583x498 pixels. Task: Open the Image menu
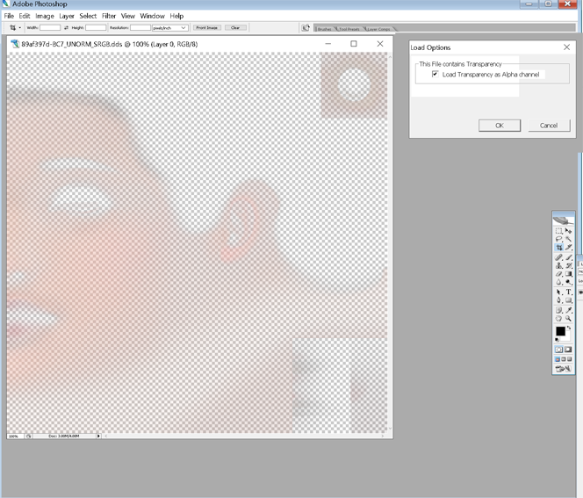coord(45,16)
